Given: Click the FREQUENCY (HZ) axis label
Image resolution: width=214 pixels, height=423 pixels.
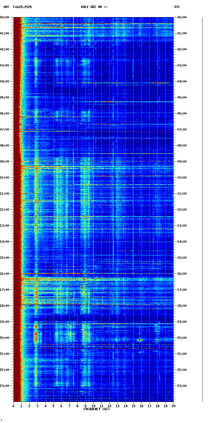Looking at the screenshot, I should 97,409.
